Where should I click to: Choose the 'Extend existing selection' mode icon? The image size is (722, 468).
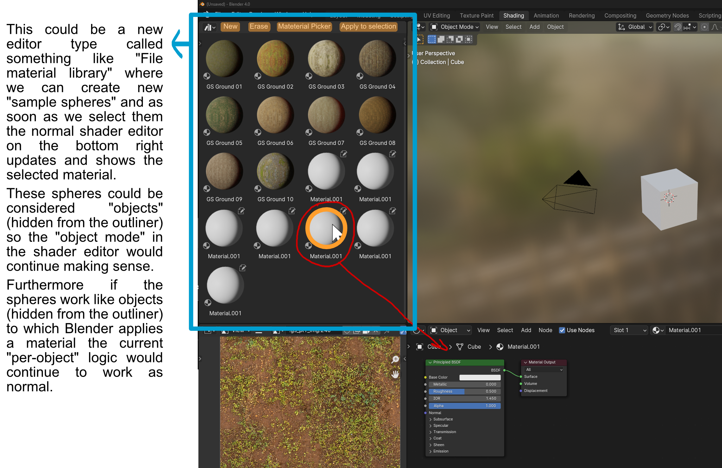click(x=441, y=39)
